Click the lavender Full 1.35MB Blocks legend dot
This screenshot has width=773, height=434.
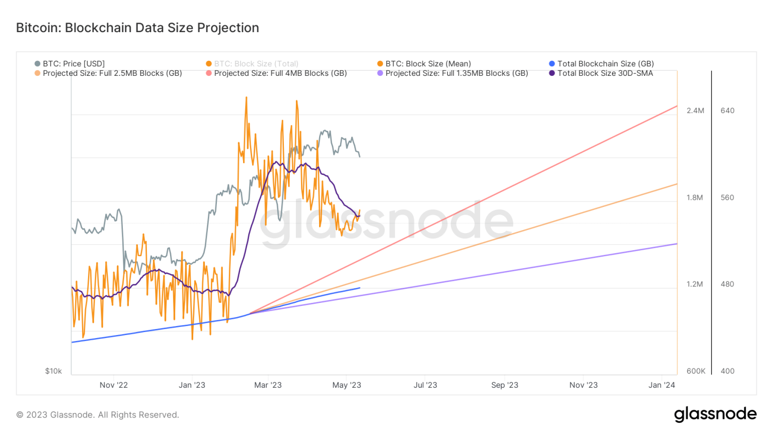tap(380, 73)
